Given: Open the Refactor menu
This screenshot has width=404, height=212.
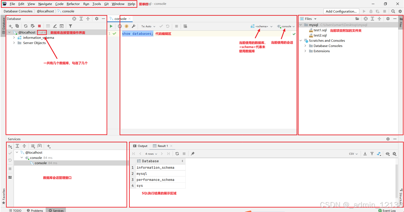Looking at the screenshot, I should point(73,4).
